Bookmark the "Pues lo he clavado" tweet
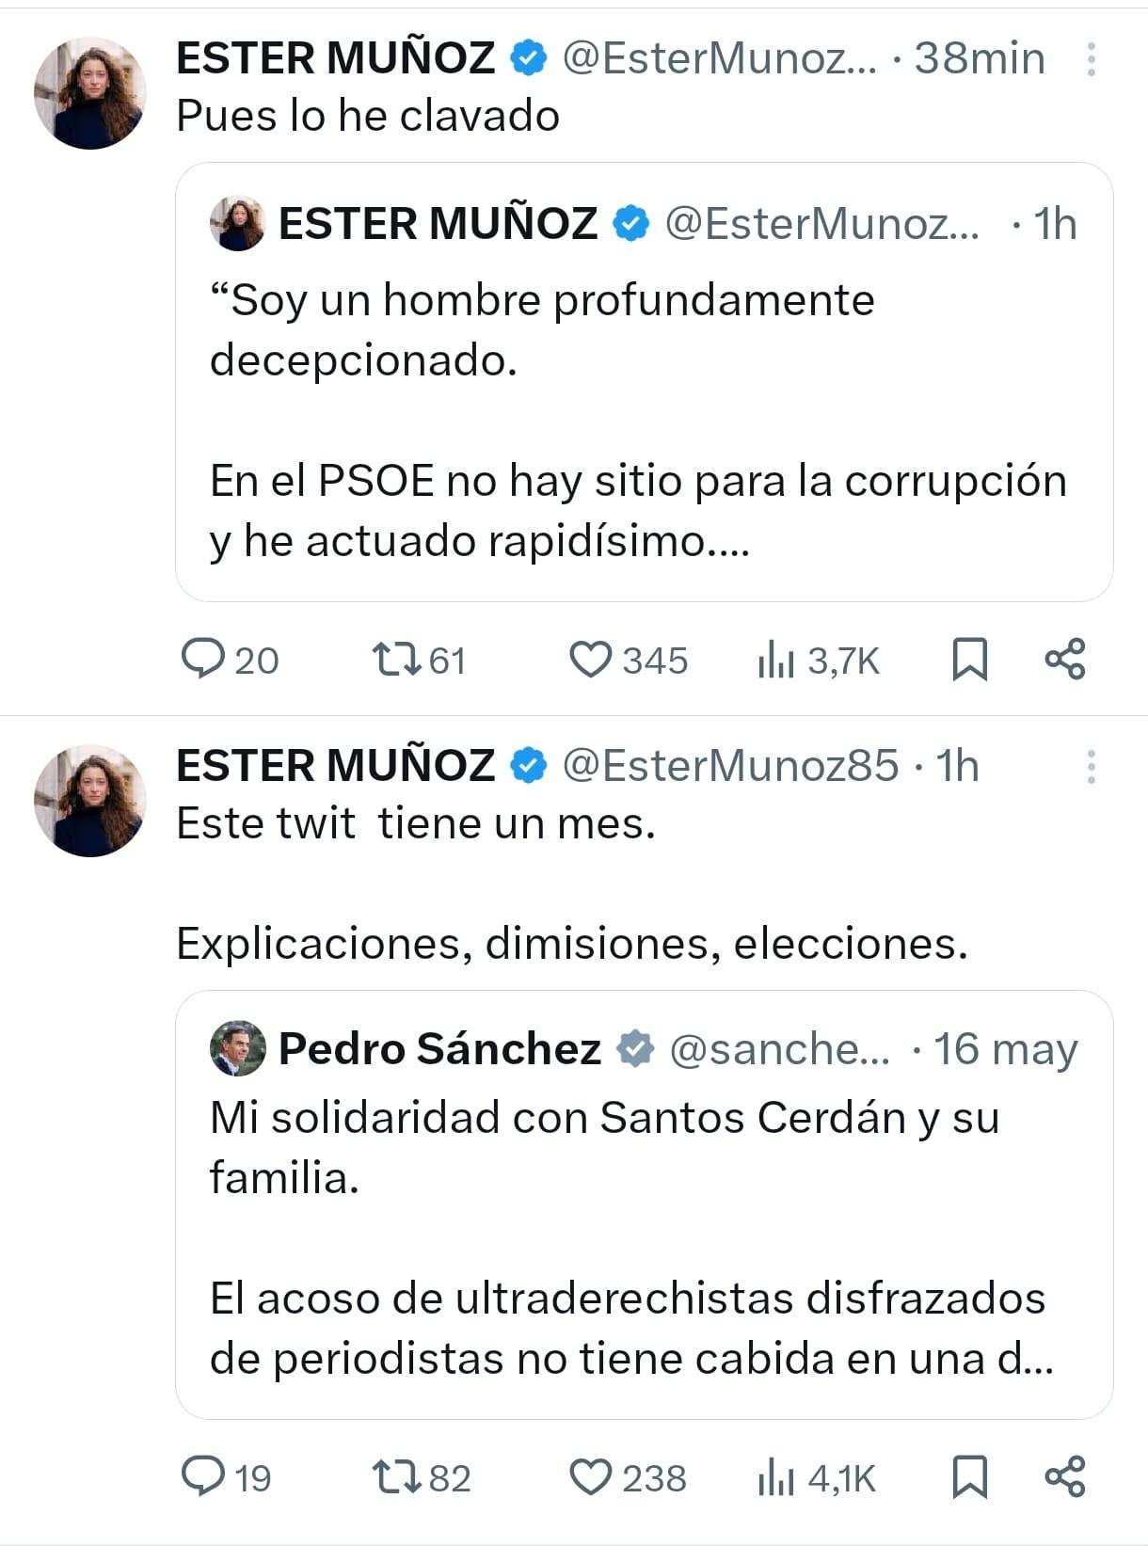Image resolution: width=1148 pixels, height=1546 pixels. coord(969,659)
